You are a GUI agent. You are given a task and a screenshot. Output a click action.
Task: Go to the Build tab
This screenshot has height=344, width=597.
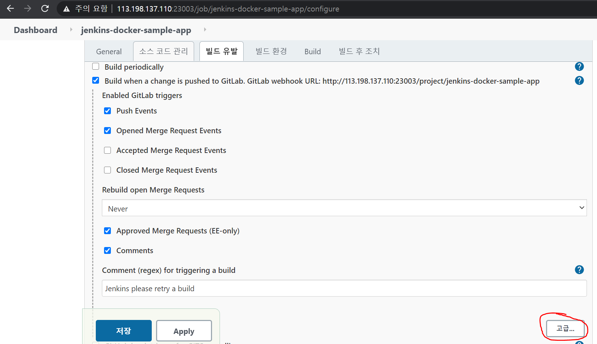coord(312,51)
